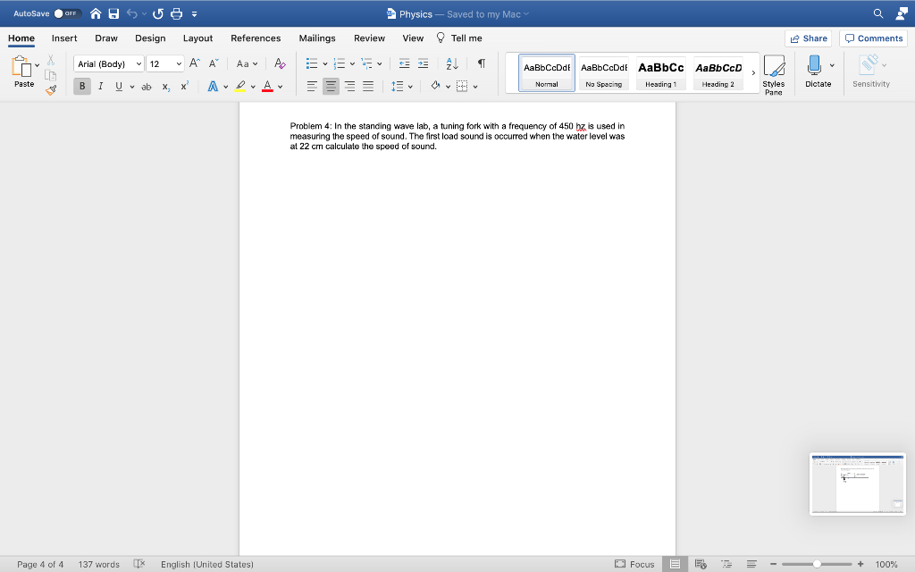Toggle italic formatting
This screenshot has width=915, height=572.
pyautogui.click(x=100, y=87)
